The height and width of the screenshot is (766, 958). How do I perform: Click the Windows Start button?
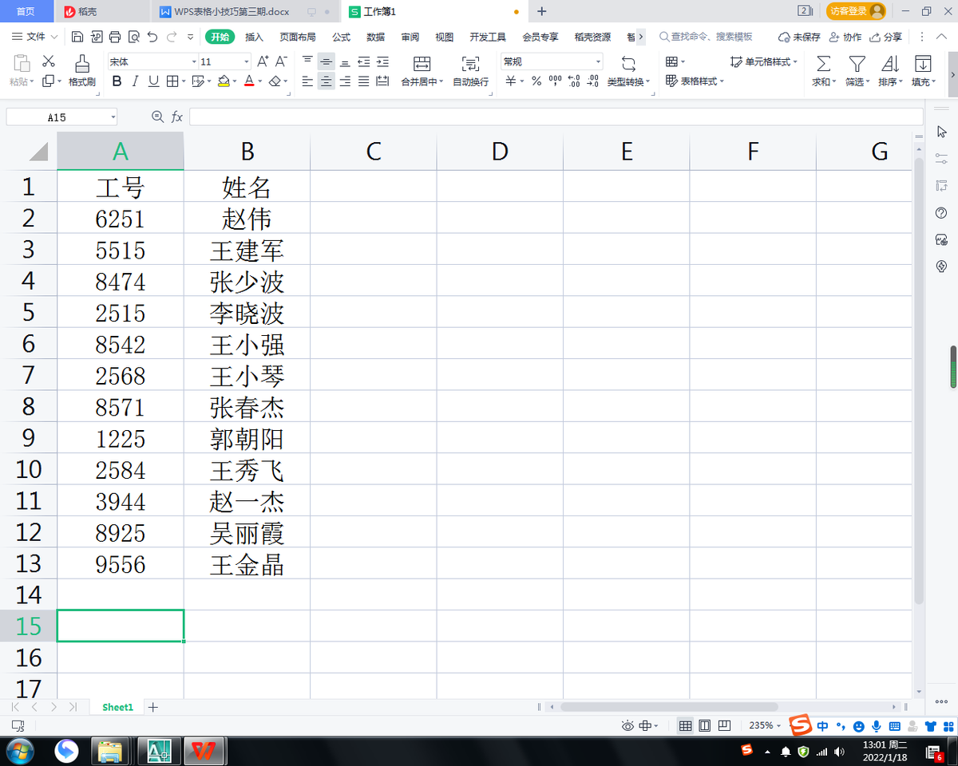coord(19,751)
